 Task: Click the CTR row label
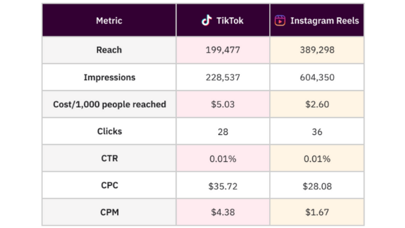click(x=109, y=159)
